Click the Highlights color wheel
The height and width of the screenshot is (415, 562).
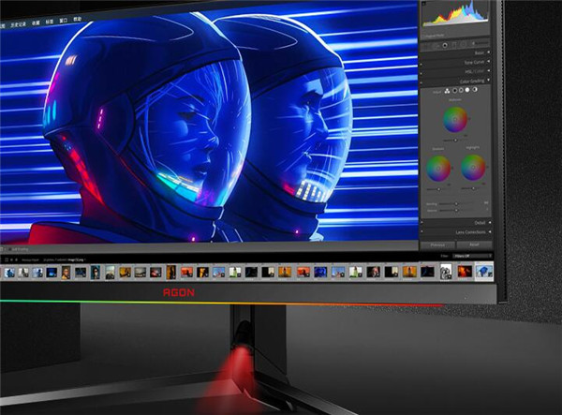474,168
